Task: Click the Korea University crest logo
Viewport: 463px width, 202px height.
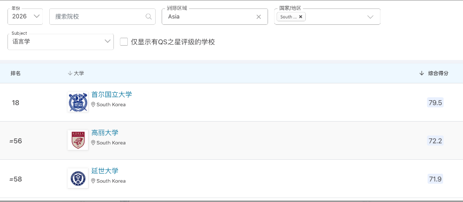Action: (78, 140)
